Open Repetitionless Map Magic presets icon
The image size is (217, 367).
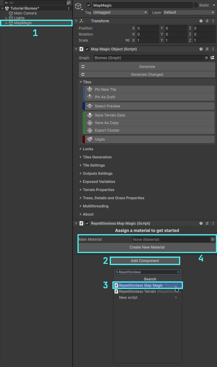coord(207,223)
